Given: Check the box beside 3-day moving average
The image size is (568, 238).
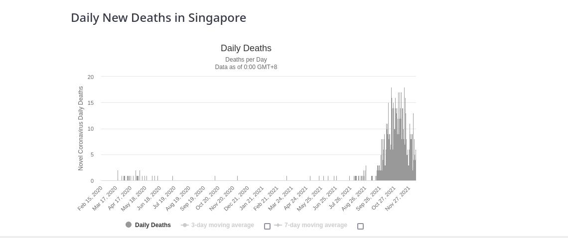Looking at the screenshot, I should 267,226.
